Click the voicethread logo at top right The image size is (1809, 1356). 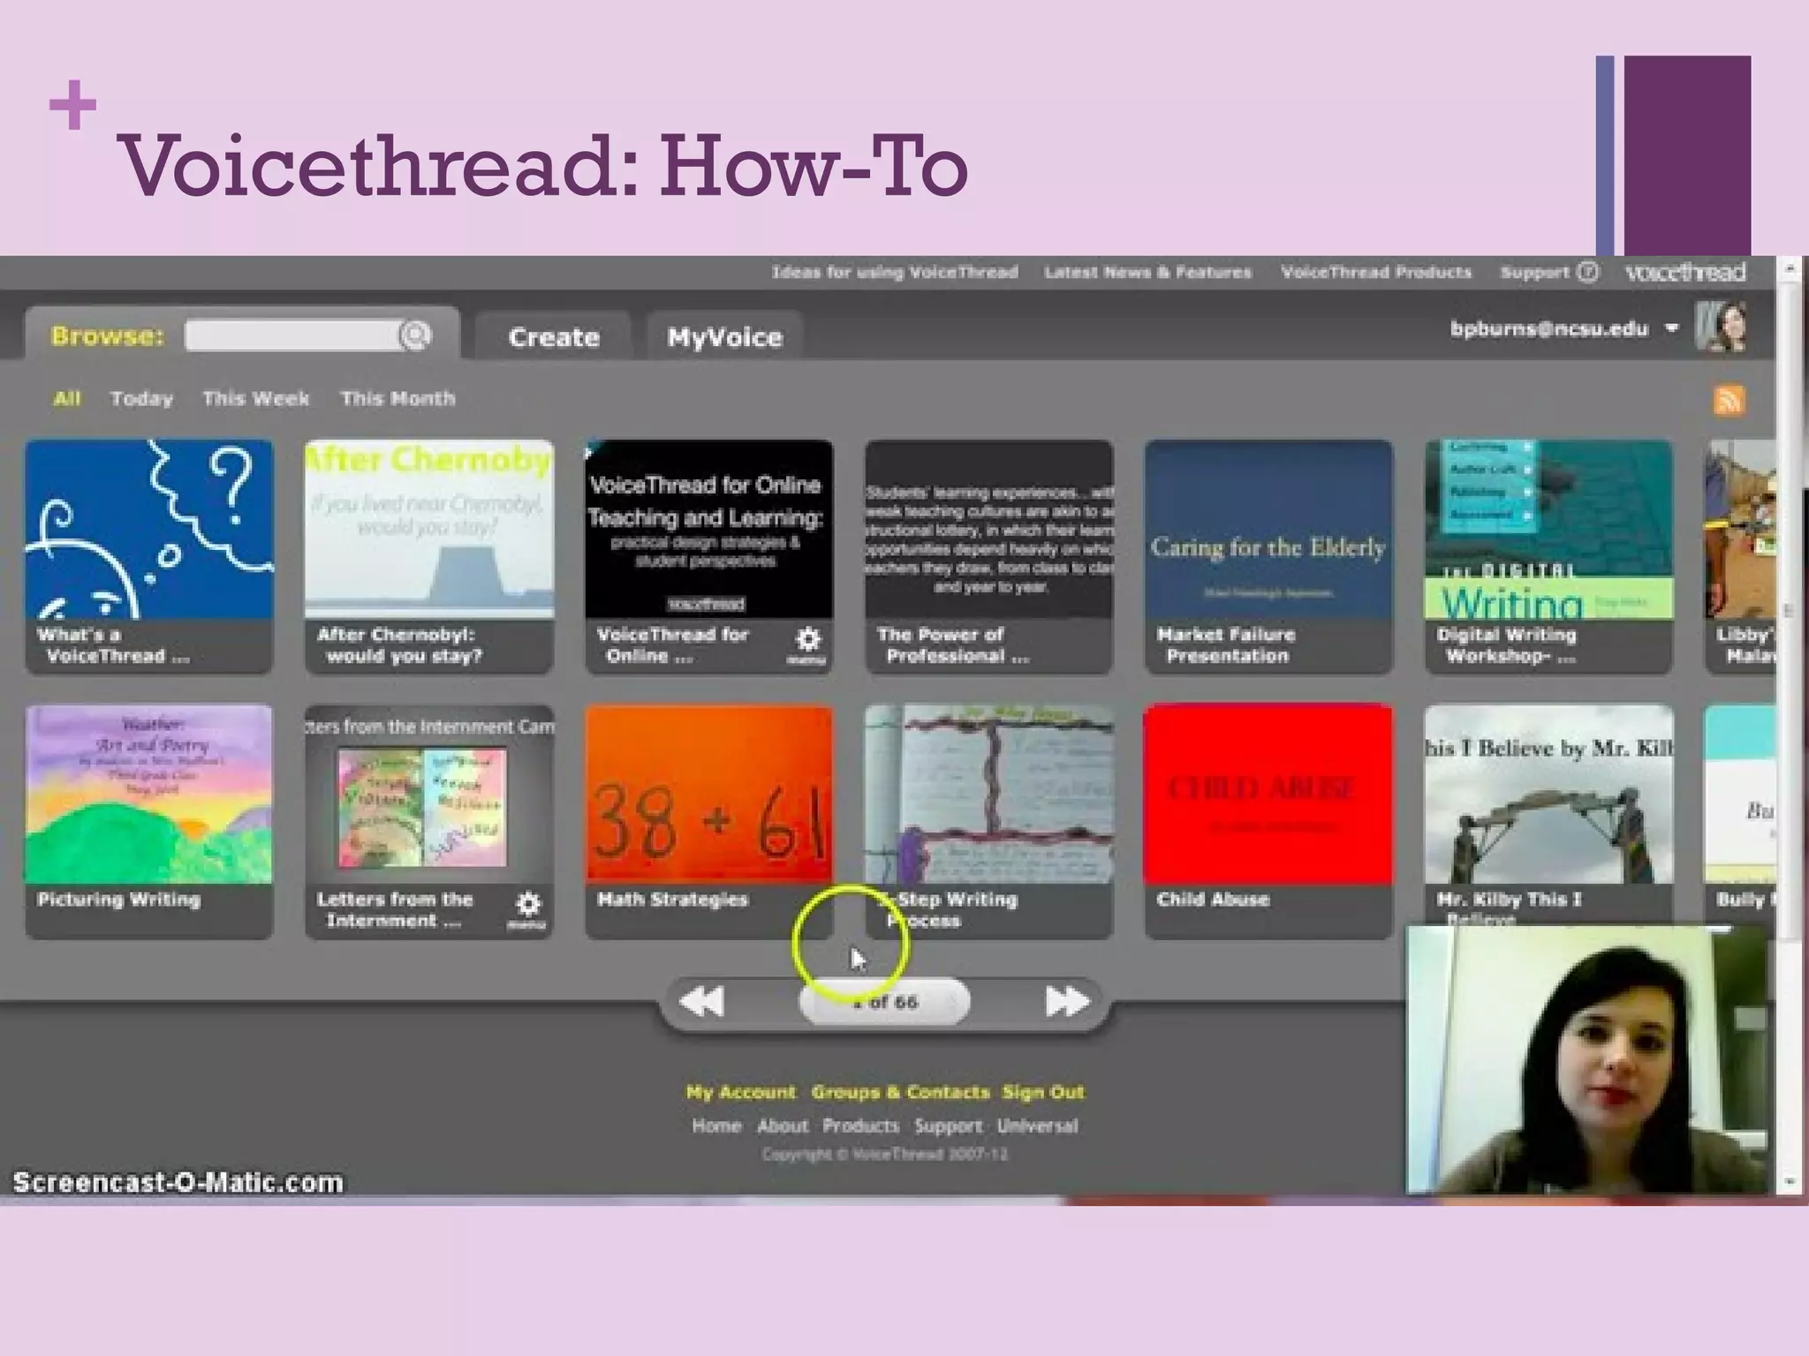pos(1684,272)
